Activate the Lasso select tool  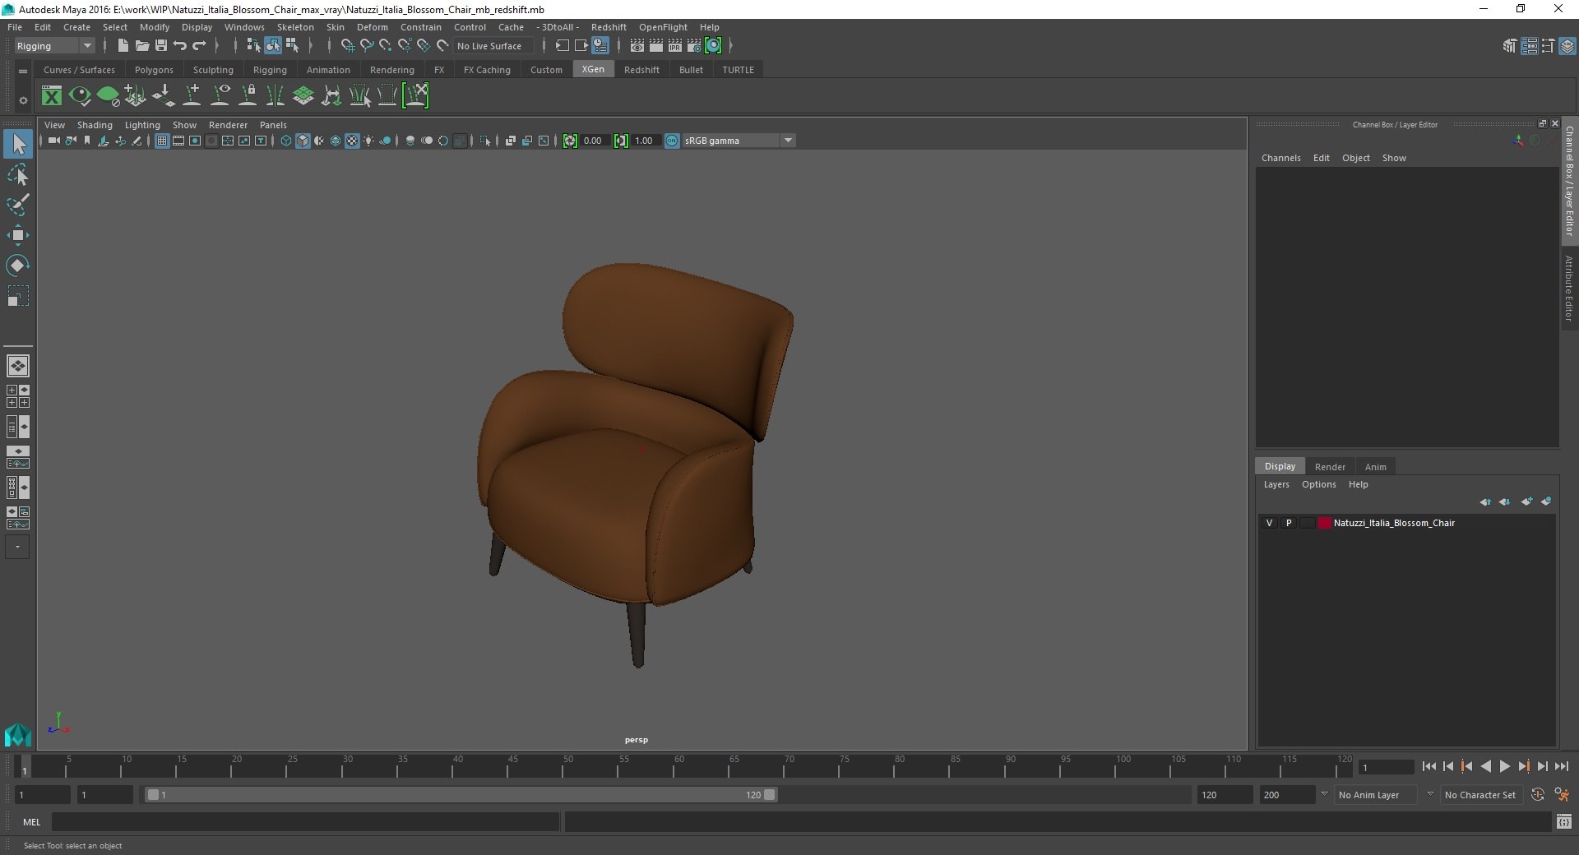17,175
